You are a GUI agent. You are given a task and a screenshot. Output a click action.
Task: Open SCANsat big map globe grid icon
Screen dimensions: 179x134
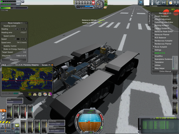pyautogui.click(x=30, y=94)
